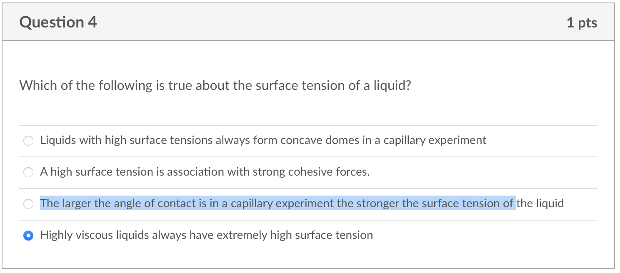
Task: Click the divider between second and third answers
Action: pyautogui.click(x=310, y=188)
